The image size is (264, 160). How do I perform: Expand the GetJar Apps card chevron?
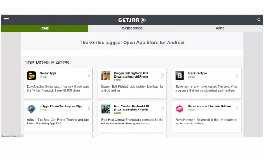88,75
